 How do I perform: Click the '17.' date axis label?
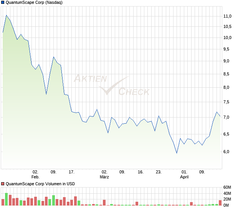click(x=71, y=172)
